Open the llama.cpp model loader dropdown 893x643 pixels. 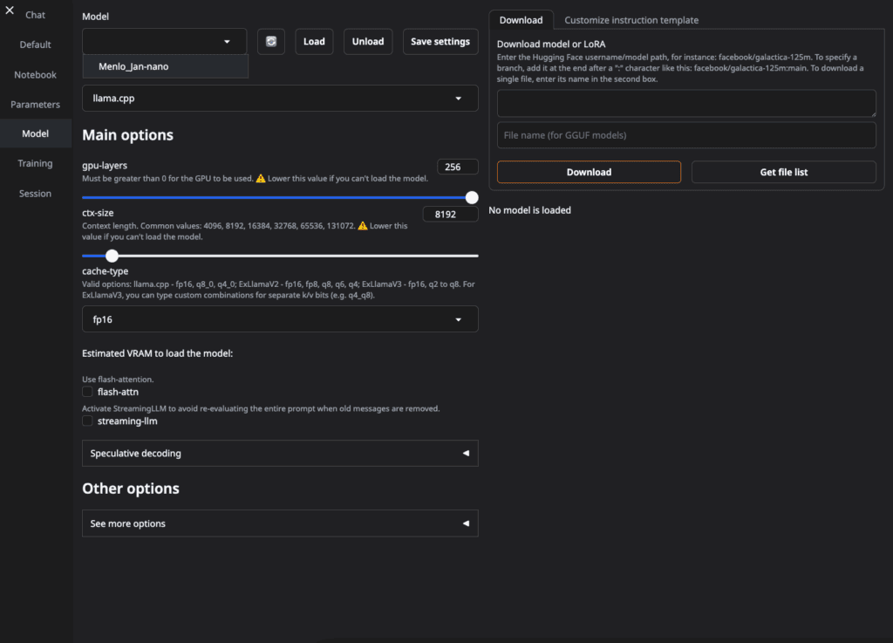click(x=280, y=99)
